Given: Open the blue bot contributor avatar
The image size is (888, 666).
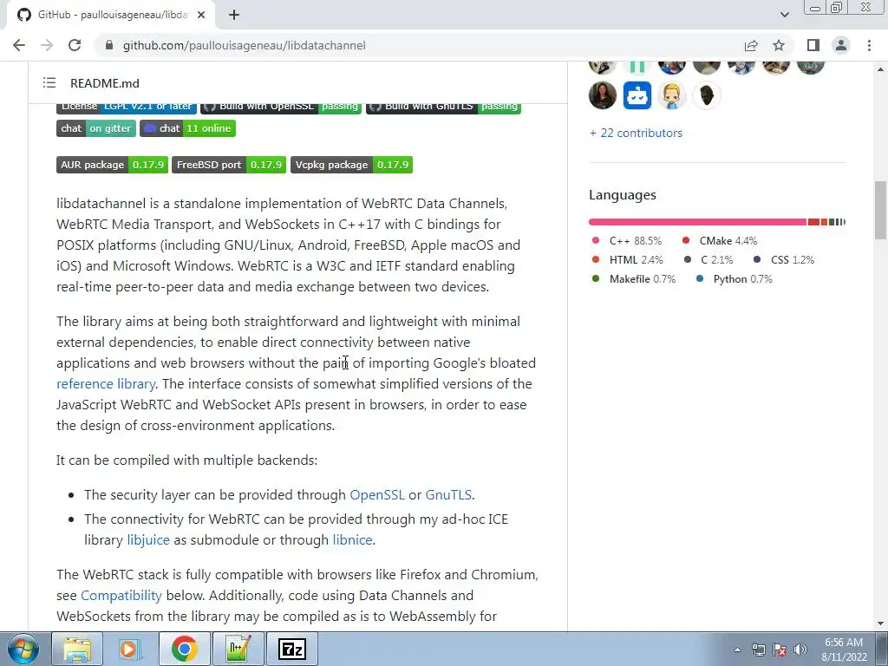Looking at the screenshot, I should [637, 95].
